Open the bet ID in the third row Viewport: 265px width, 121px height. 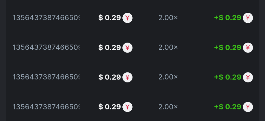pos(46,77)
